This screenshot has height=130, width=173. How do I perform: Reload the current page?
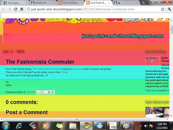coord(16,9)
